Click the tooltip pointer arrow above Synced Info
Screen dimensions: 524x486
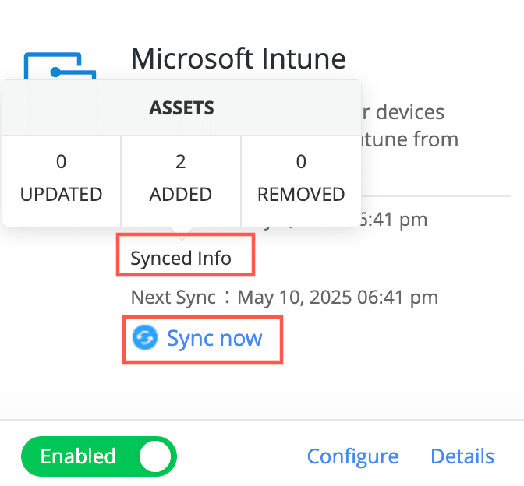tap(181, 232)
